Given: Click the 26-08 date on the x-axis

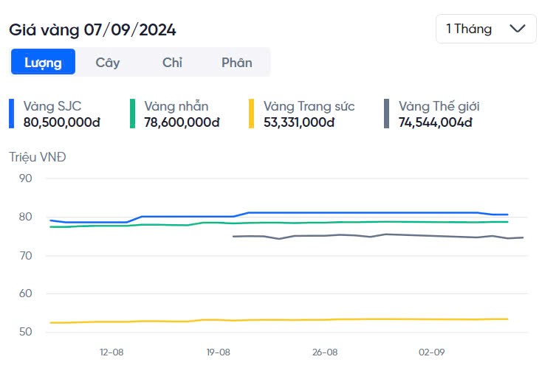Looking at the screenshot, I should click(x=325, y=352).
